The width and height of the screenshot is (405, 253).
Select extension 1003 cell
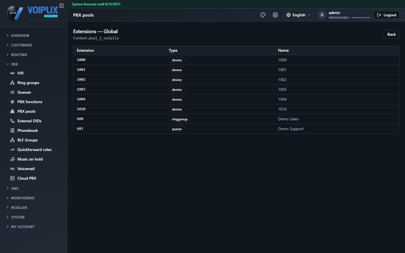click(81, 89)
